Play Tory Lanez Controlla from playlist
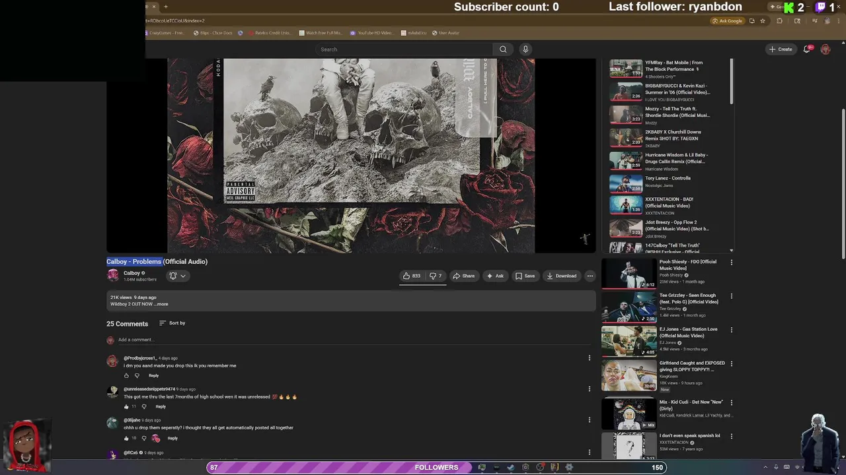The width and height of the screenshot is (846, 475). pyautogui.click(x=669, y=183)
